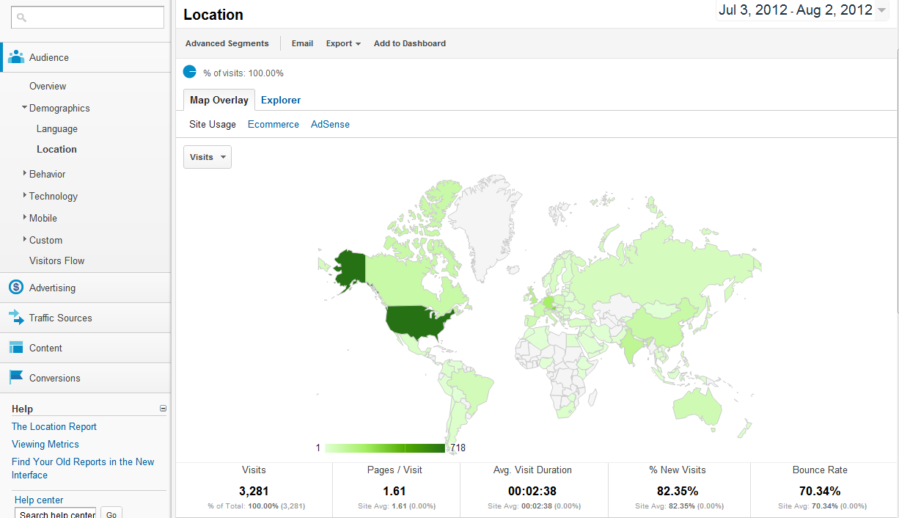Screen dimensions: 899x518
Task: Click the Location page heading
Action: click(x=213, y=15)
